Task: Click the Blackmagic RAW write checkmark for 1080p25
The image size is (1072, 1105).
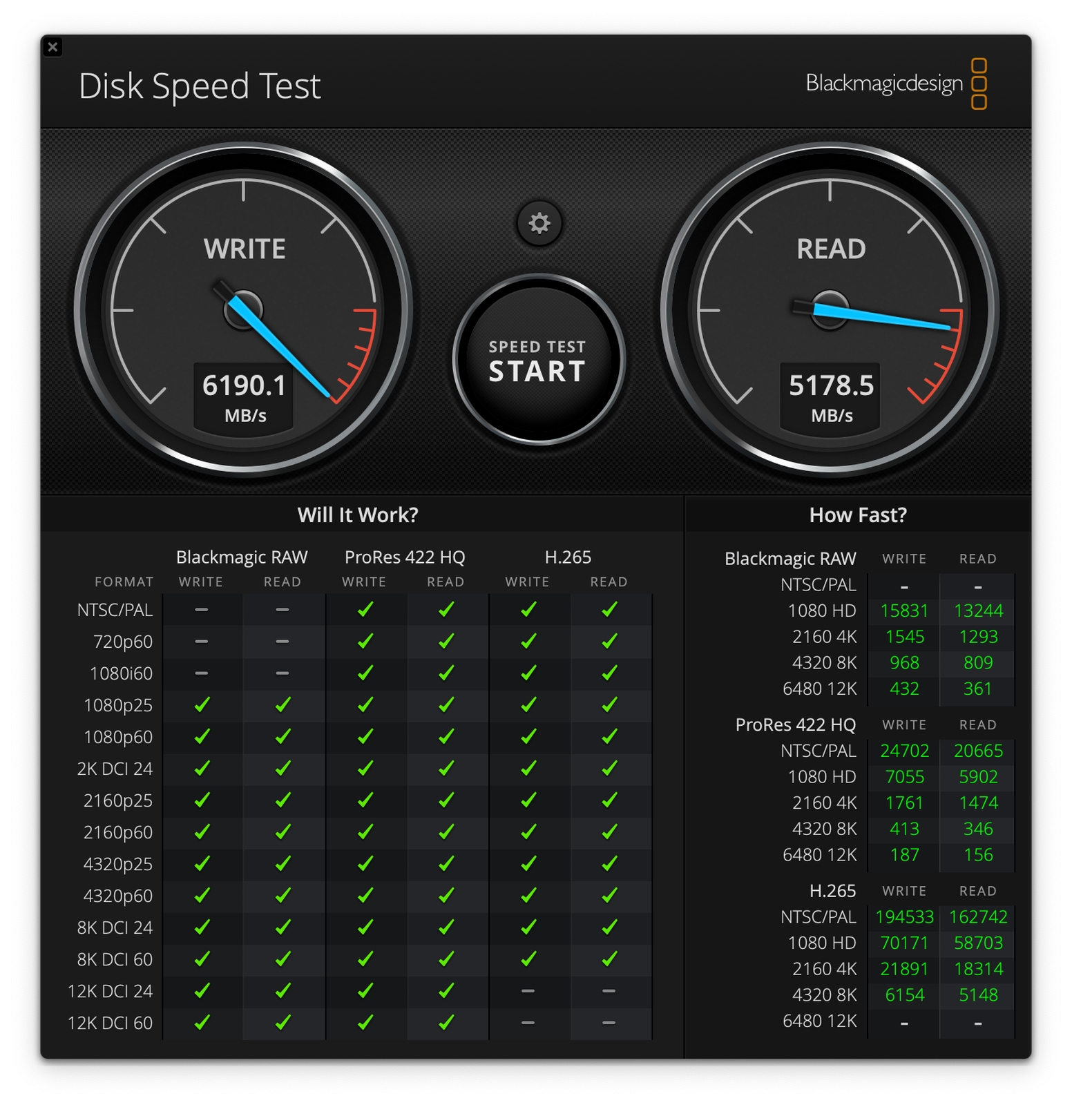Action: point(202,705)
